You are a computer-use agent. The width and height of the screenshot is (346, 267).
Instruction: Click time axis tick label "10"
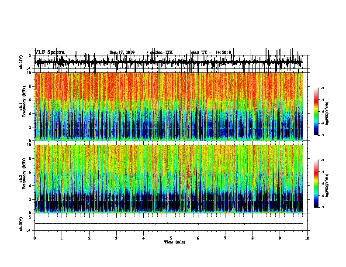click(x=307, y=238)
